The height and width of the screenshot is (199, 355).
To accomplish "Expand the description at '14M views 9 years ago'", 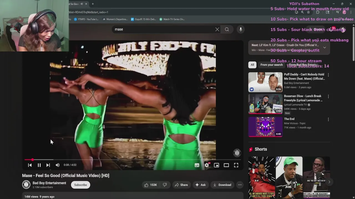I will pos(39,197).
